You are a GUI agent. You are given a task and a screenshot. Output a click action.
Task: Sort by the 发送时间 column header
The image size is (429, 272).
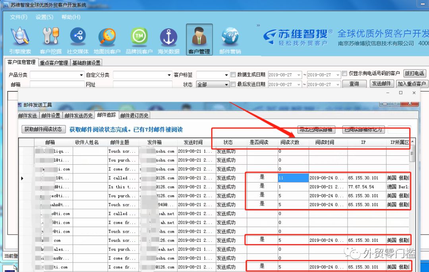[197, 142]
